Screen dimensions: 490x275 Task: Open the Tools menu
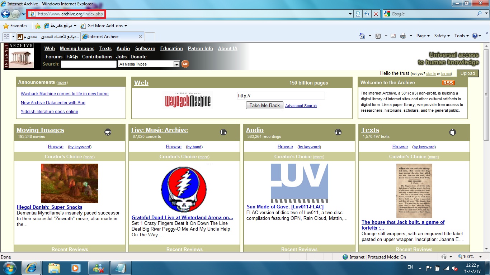[462, 36]
